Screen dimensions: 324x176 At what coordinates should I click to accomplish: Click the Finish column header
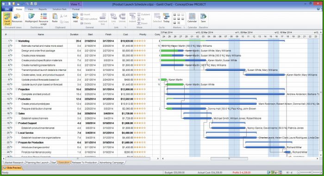point(108,34)
